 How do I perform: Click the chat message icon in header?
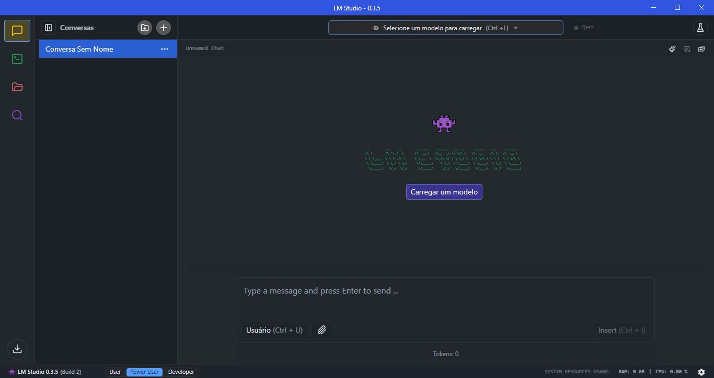click(x=687, y=49)
